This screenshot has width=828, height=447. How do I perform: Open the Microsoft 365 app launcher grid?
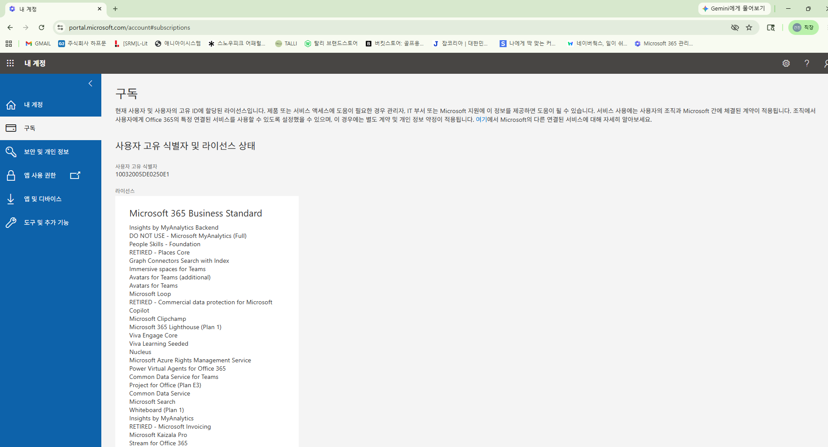(10, 63)
